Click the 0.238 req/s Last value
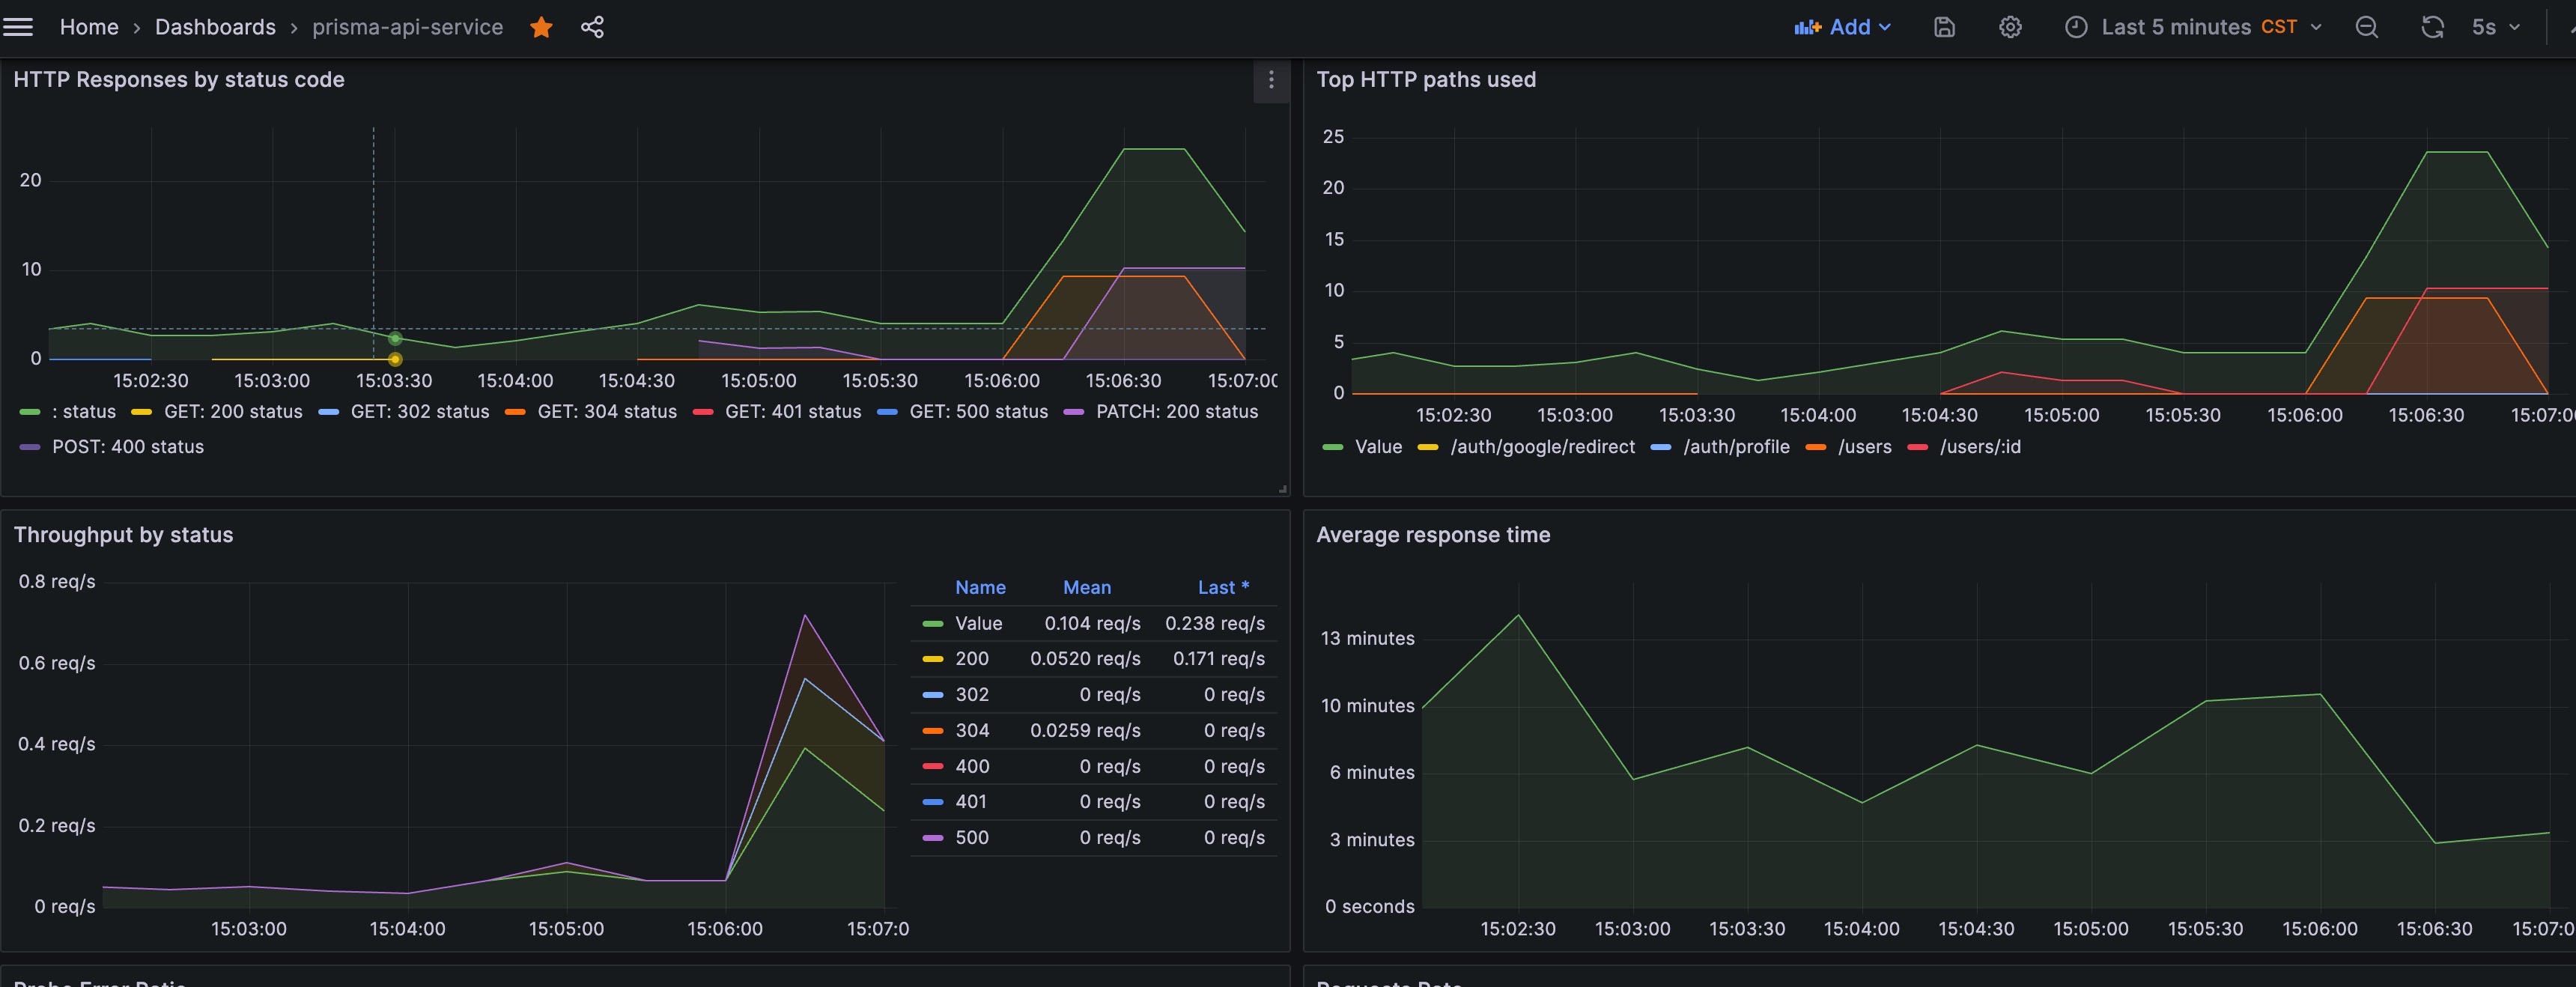The width and height of the screenshot is (2576, 987). [1215, 624]
